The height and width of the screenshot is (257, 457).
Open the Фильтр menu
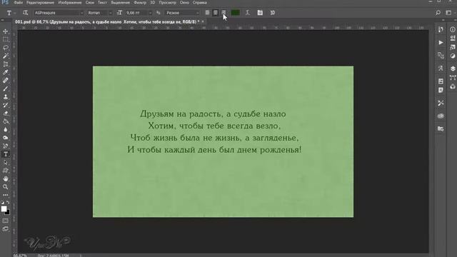(x=140, y=2)
